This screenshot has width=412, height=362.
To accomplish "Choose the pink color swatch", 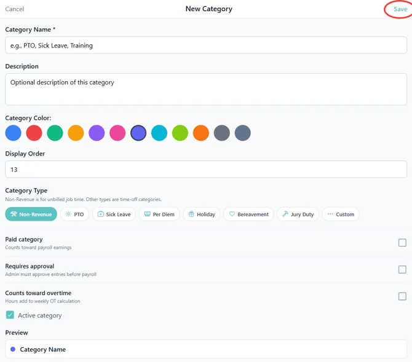I will click(117, 133).
